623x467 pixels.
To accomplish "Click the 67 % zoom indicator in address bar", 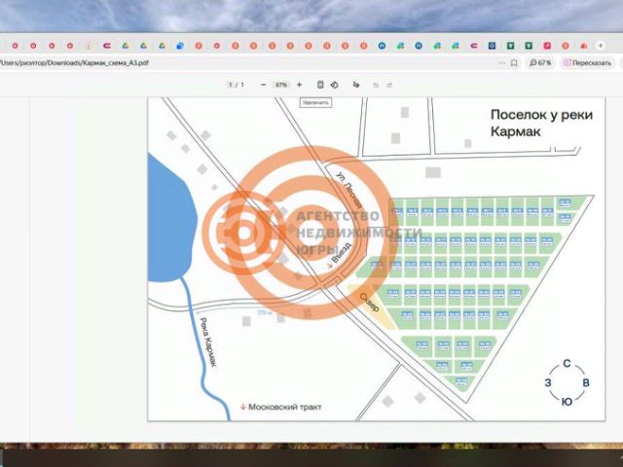I will (x=540, y=63).
